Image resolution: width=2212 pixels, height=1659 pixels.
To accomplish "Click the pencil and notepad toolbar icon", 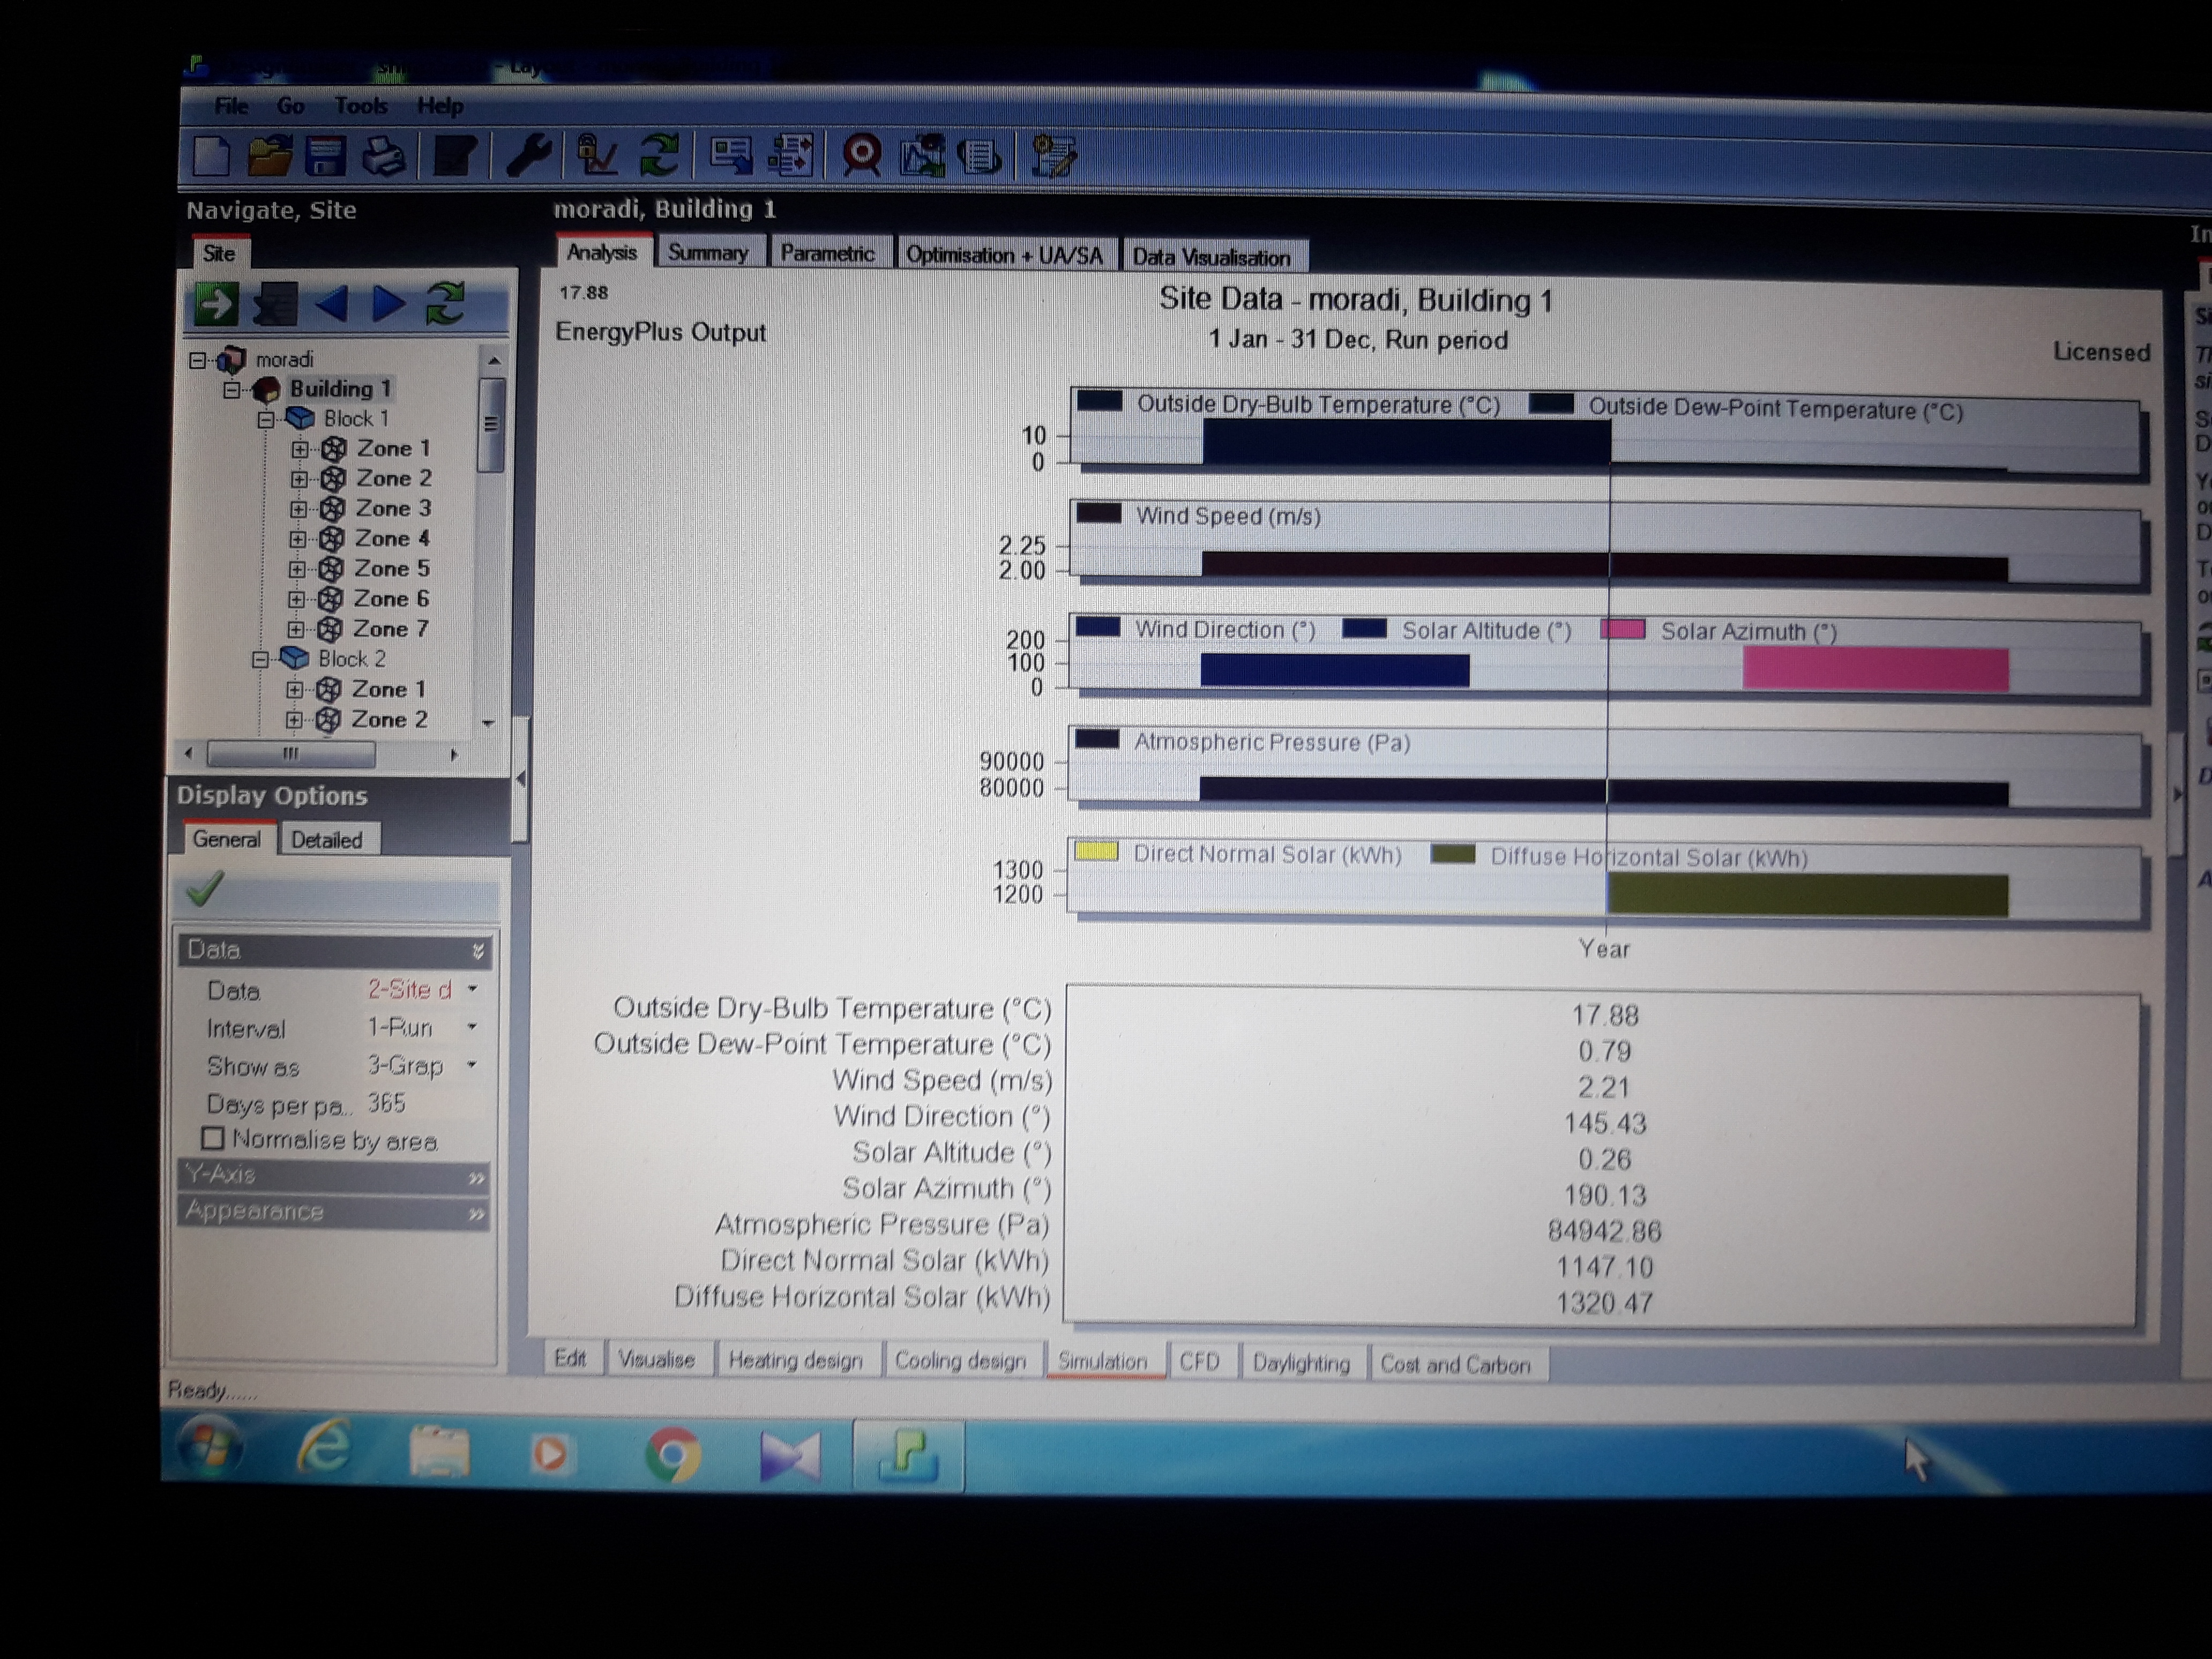I will pyautogui.click(x=1053, y=156).
